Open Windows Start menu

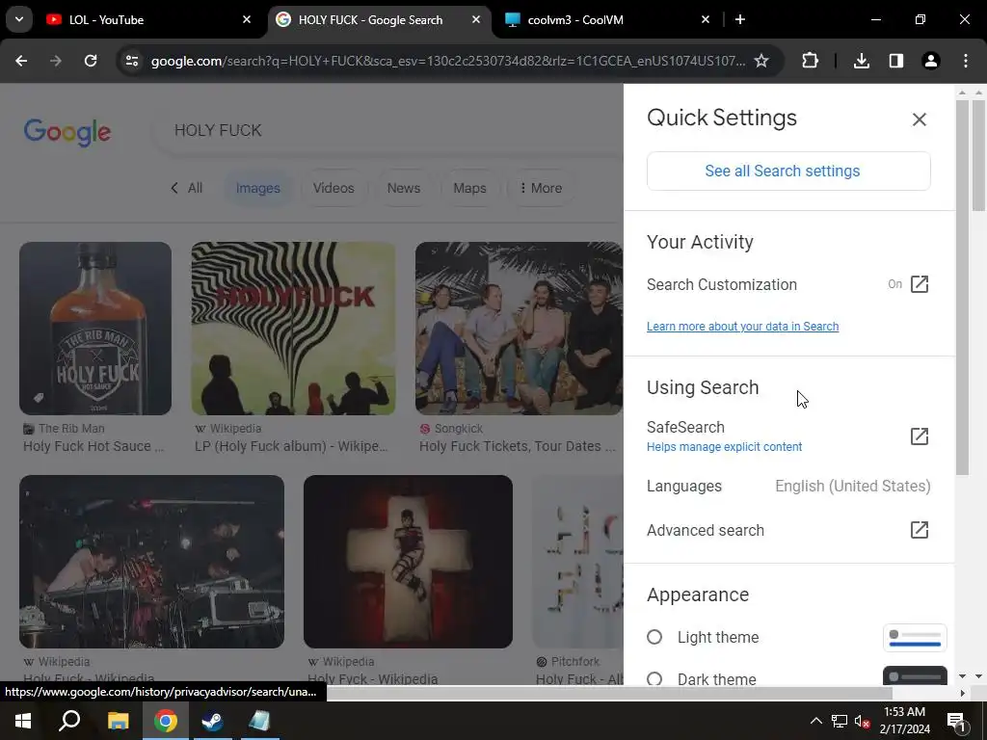point(23,721)
